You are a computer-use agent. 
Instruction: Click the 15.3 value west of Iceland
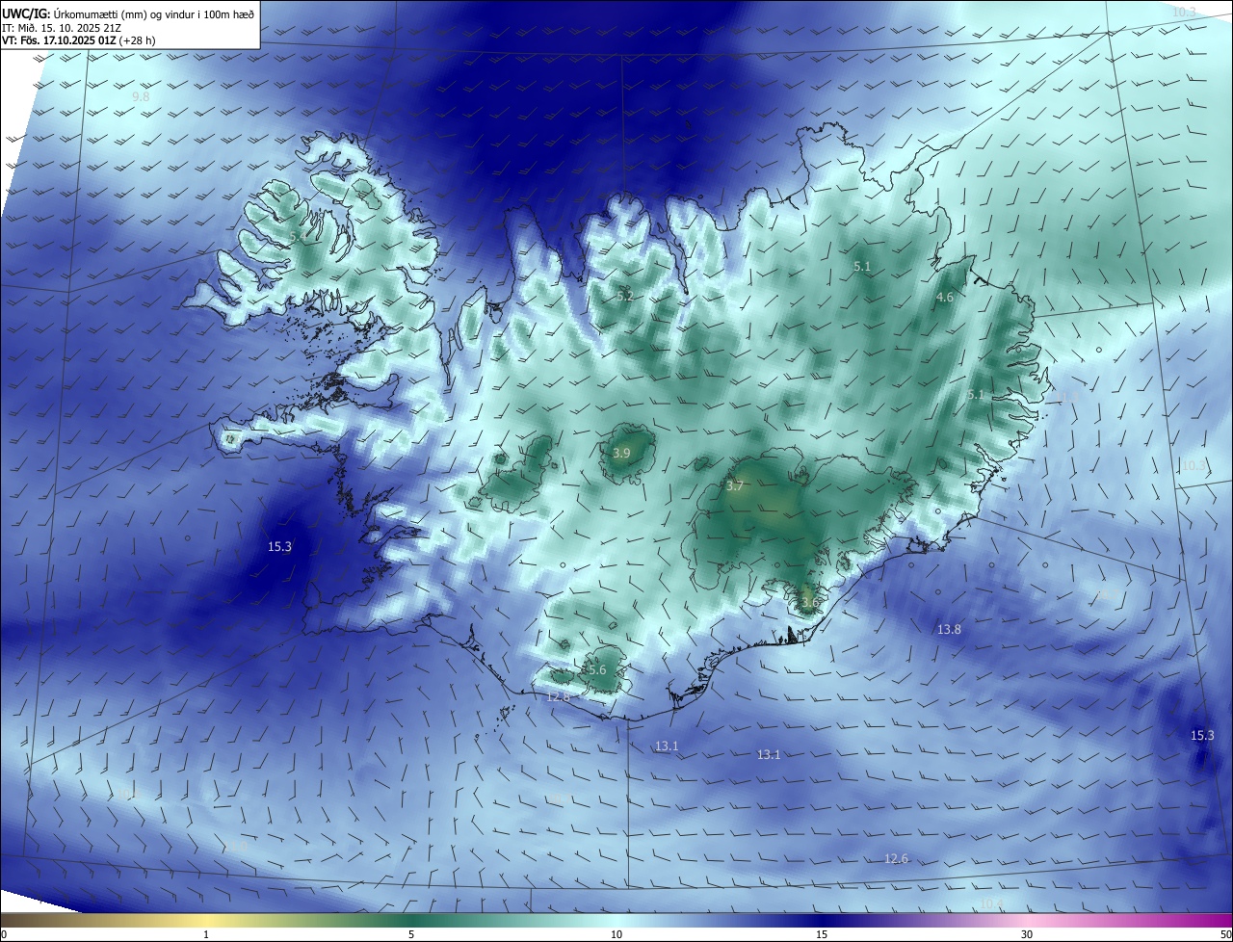coord(279,546)
